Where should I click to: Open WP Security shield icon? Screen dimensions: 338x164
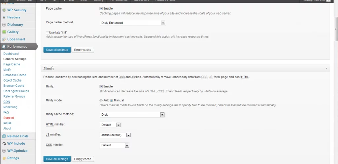(x=4, y=10)
